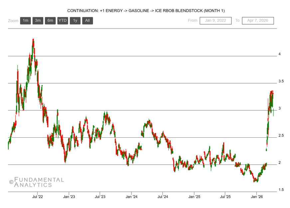This screenshot has height=208, width=290.
Task: Switch the chart to 6m range
Action: pyautogui.click(x=50, y=21)
